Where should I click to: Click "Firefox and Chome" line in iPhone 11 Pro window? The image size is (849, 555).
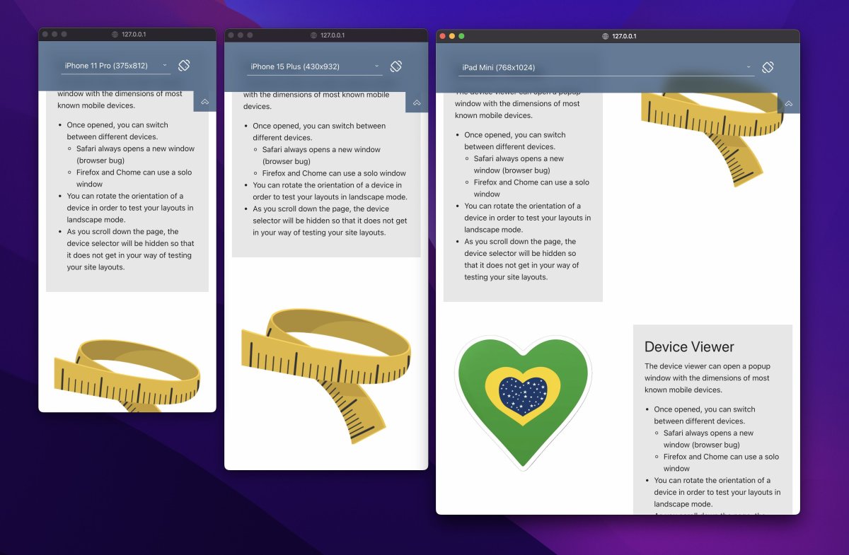tap(134, 178)
